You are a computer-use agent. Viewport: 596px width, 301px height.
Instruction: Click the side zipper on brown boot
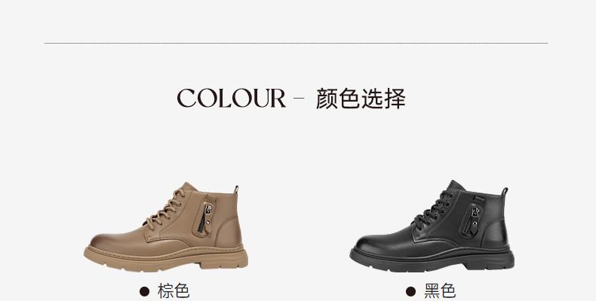point(205,218)
